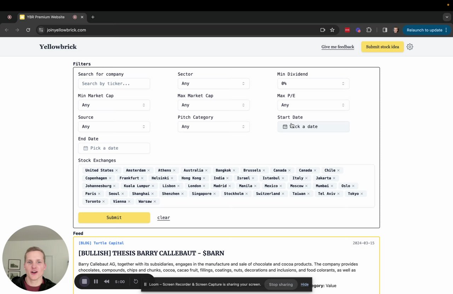Screen dimensions: 453x294
Task: Remove the Frankfurt exchange chip
Action: click(142, 178)
